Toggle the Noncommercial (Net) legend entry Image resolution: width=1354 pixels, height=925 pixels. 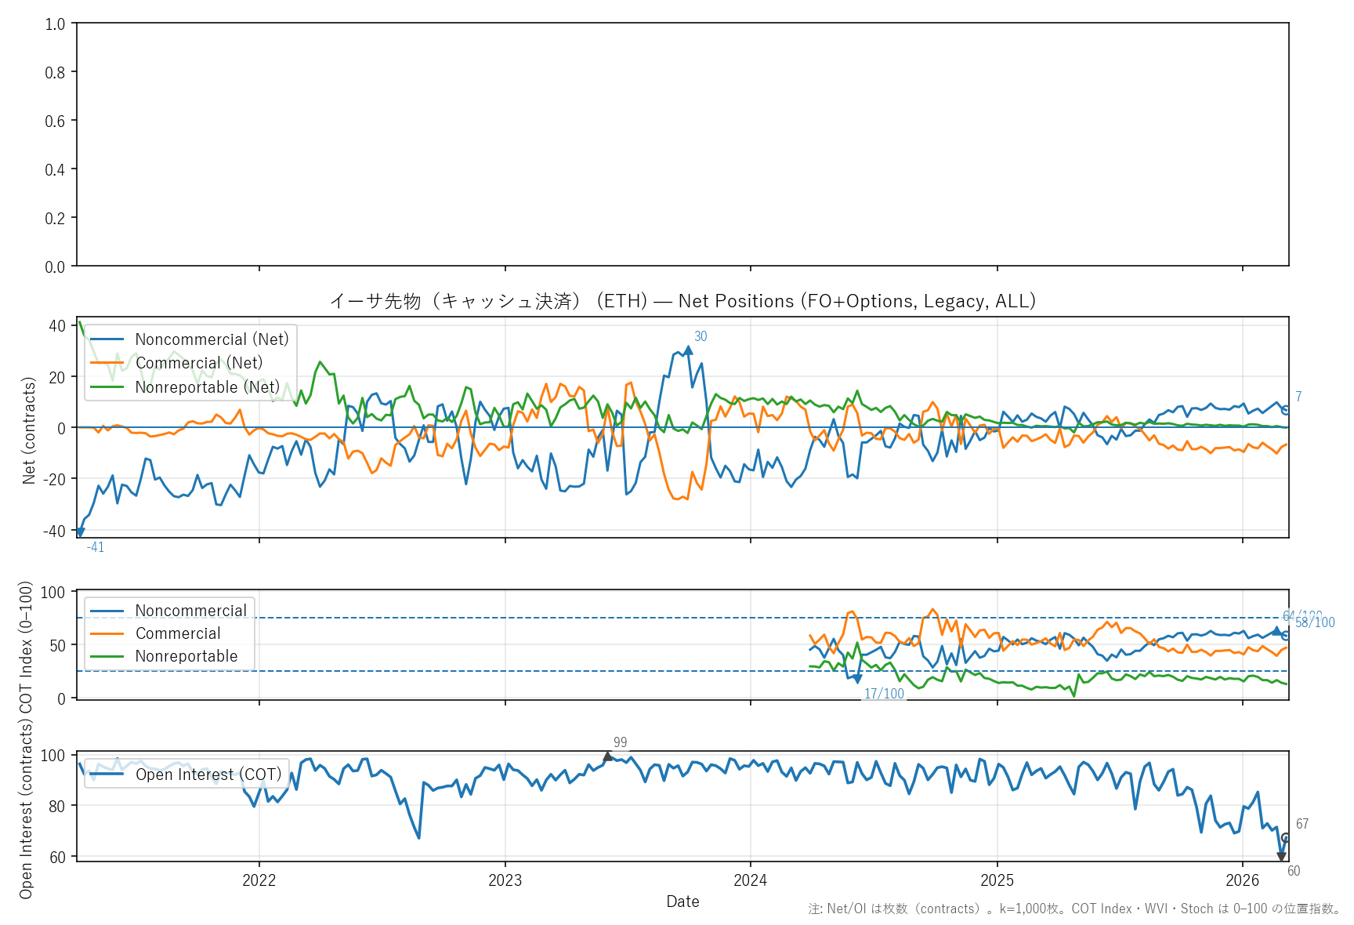coord(212,339)
